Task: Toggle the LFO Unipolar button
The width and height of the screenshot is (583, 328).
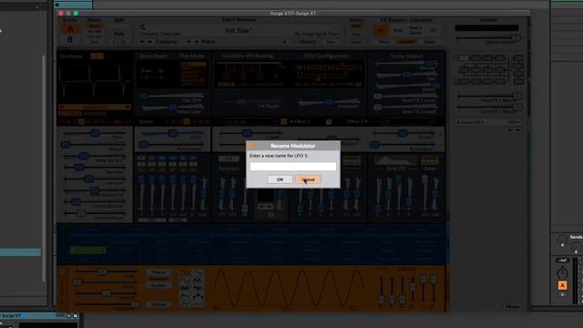Action: click(x=159, y=304)
